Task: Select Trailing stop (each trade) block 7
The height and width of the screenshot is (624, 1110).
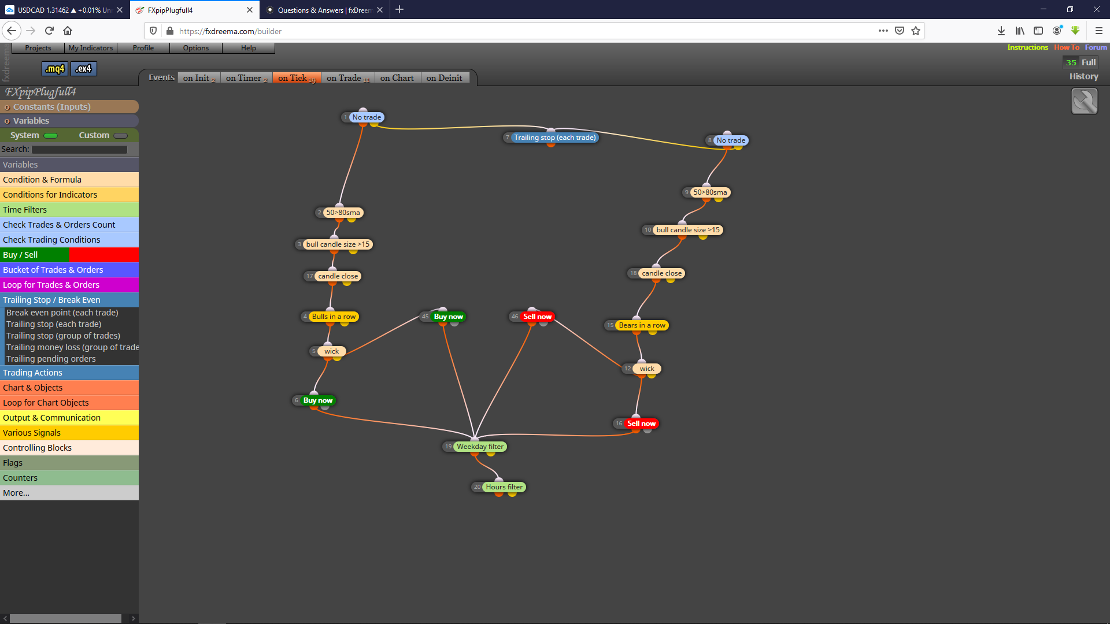Action: click(555, 138)
